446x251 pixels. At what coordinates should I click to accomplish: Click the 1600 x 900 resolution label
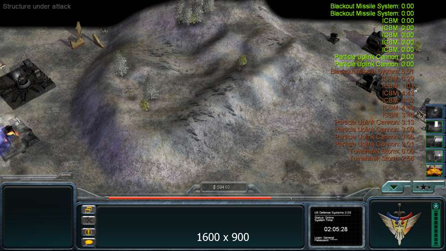223,237
